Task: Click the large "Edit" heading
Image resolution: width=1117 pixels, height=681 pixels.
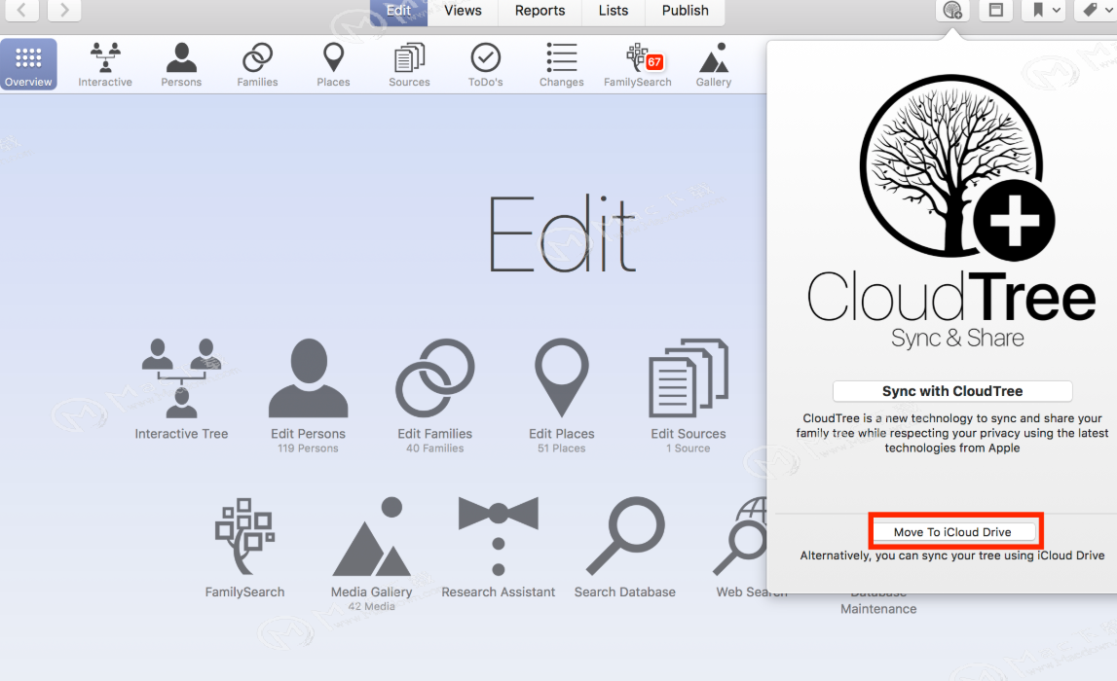Action: click(563, 234)
